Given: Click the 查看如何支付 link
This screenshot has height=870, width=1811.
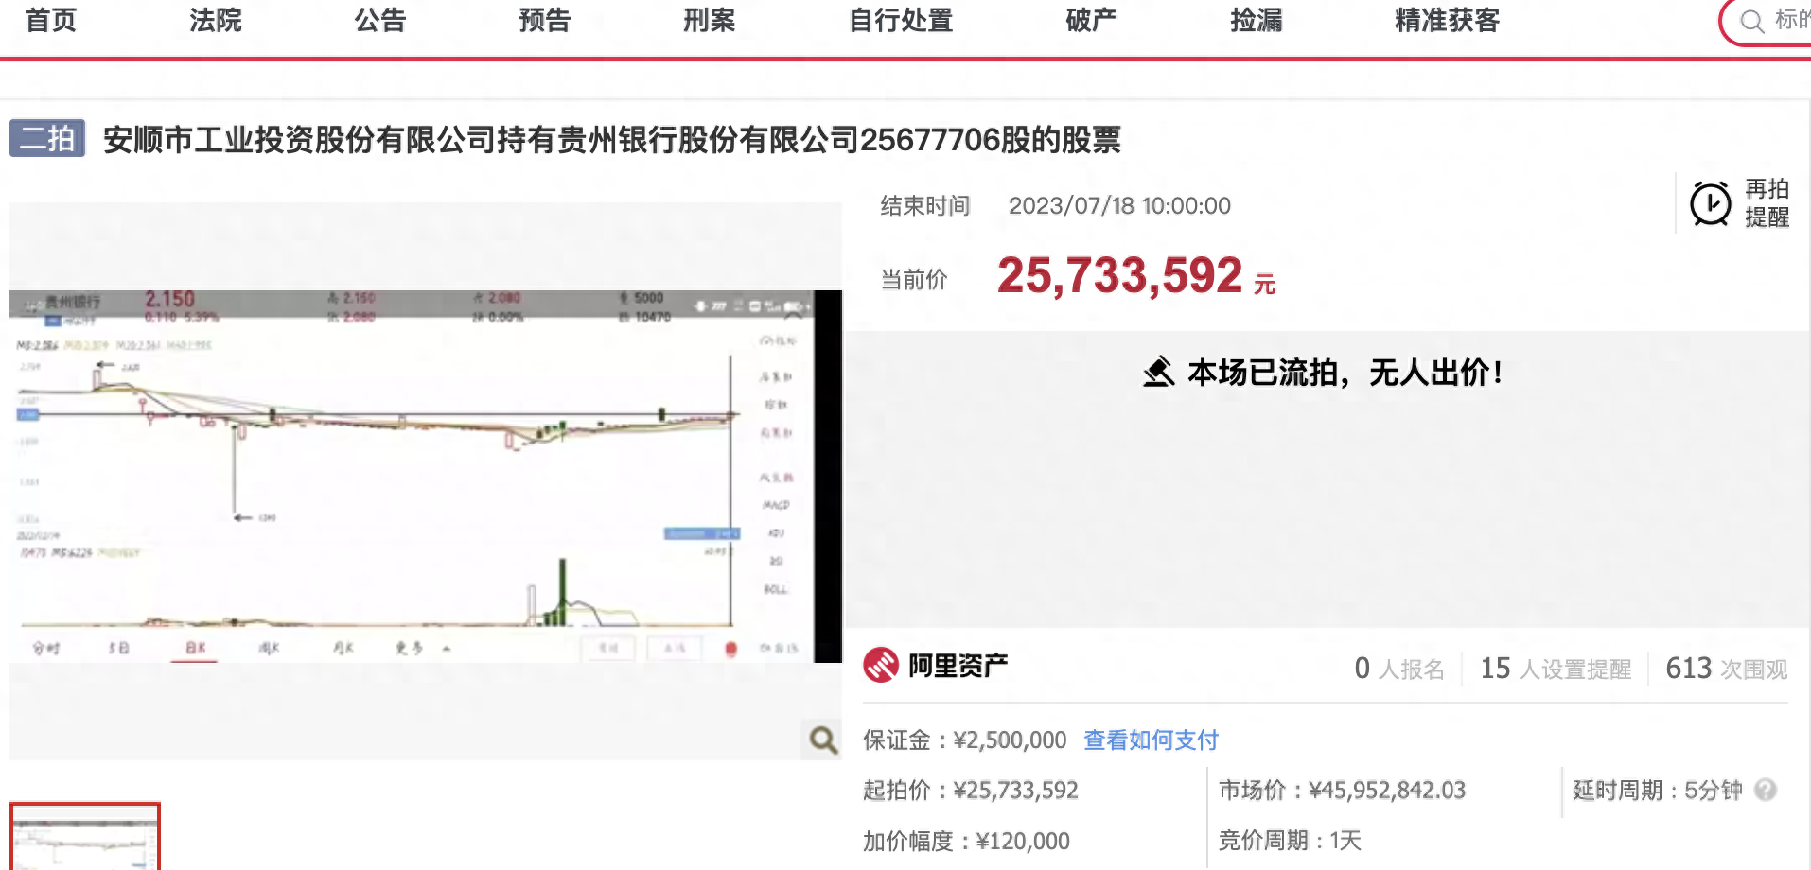Looking at the screenshot, I should (1151, 739).
